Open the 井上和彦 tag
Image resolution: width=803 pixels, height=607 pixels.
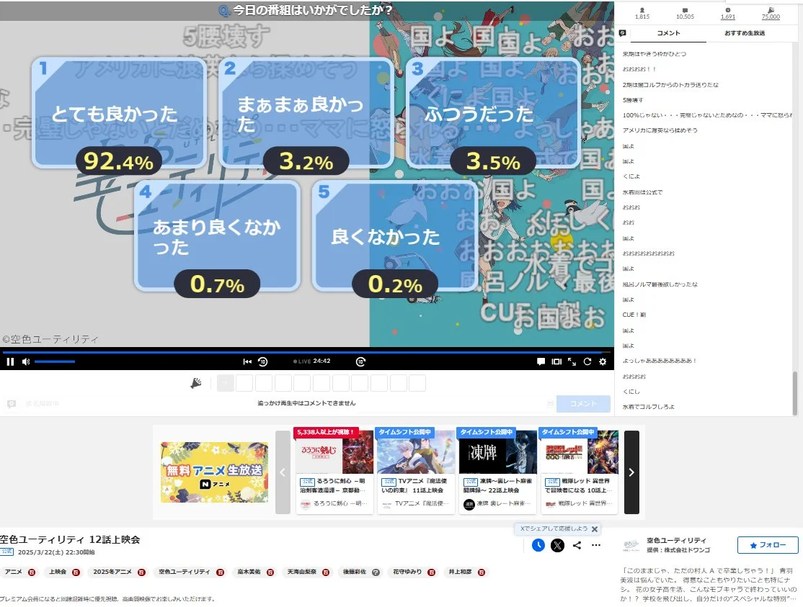tap(460, 572)
